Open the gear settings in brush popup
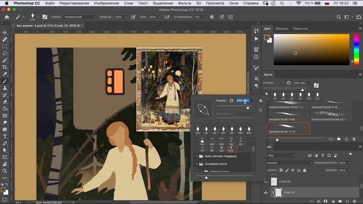363x204 pixels. pos(261,101)
